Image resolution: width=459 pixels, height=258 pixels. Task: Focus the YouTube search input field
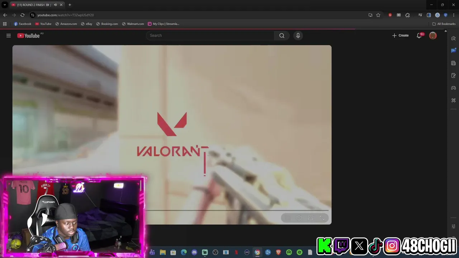[210, 35]
